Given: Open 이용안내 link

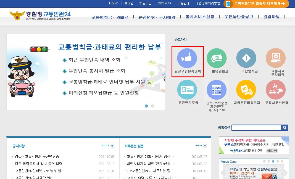Looking at the screenshot, I should [x=183, y=3].
